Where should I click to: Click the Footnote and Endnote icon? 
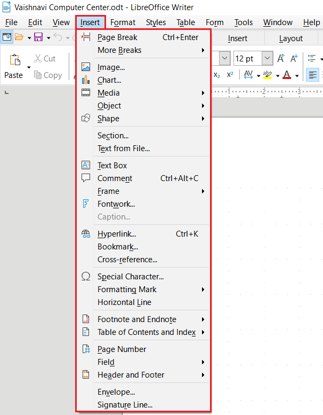86,319
